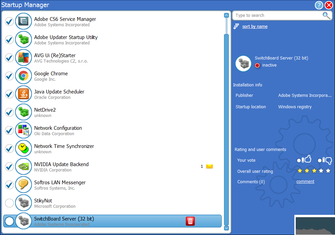Rate SwitchBoard Server five stars
Image resolution: width=335 pixels, height=235 pixels.
point(328,171)
